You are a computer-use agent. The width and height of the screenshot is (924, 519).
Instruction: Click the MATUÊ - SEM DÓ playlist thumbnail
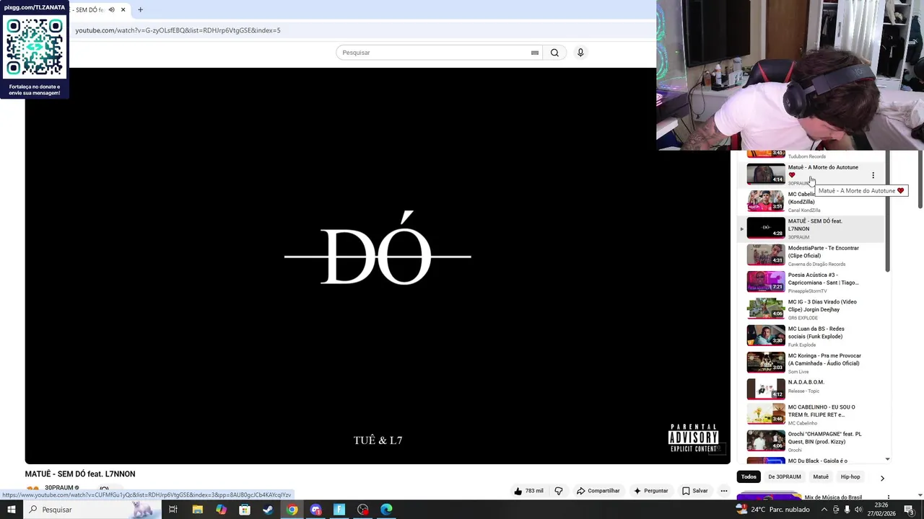(x=766, y=229)
